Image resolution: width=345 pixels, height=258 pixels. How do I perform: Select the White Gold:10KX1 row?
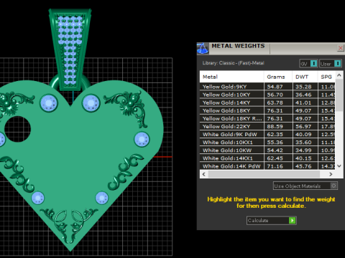[x=267, y=143]
